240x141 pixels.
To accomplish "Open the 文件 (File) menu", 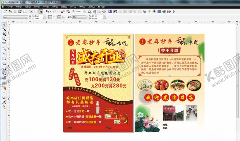I will (x=10, y=7).
